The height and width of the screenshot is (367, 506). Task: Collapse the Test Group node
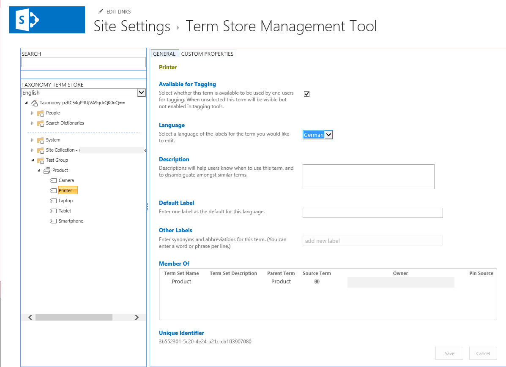coord(33,160)
